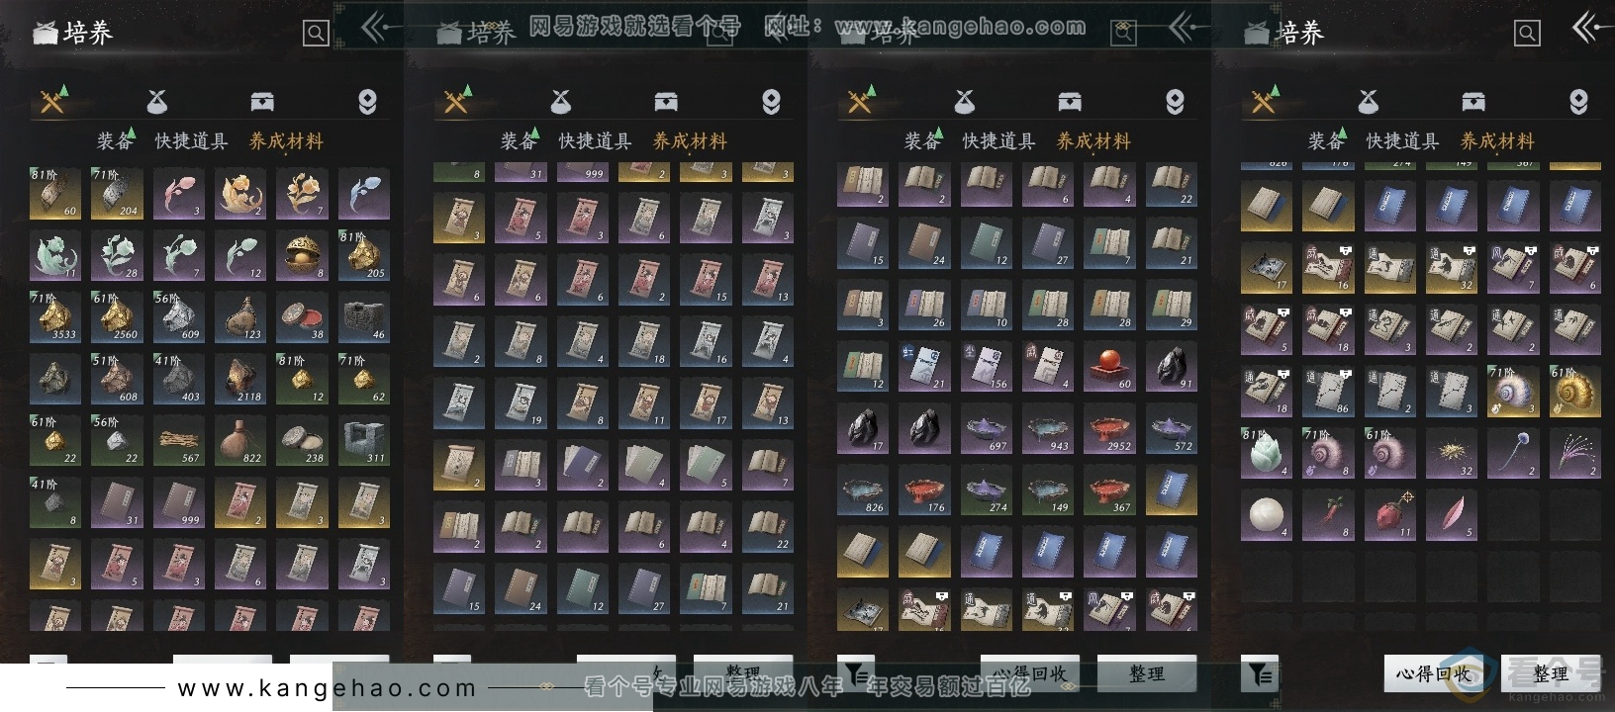Select the treasure chest category icon in the leftmost panel
This screenshot has width=1615, height=712.
pyautogui.click(x=262, y=101)
